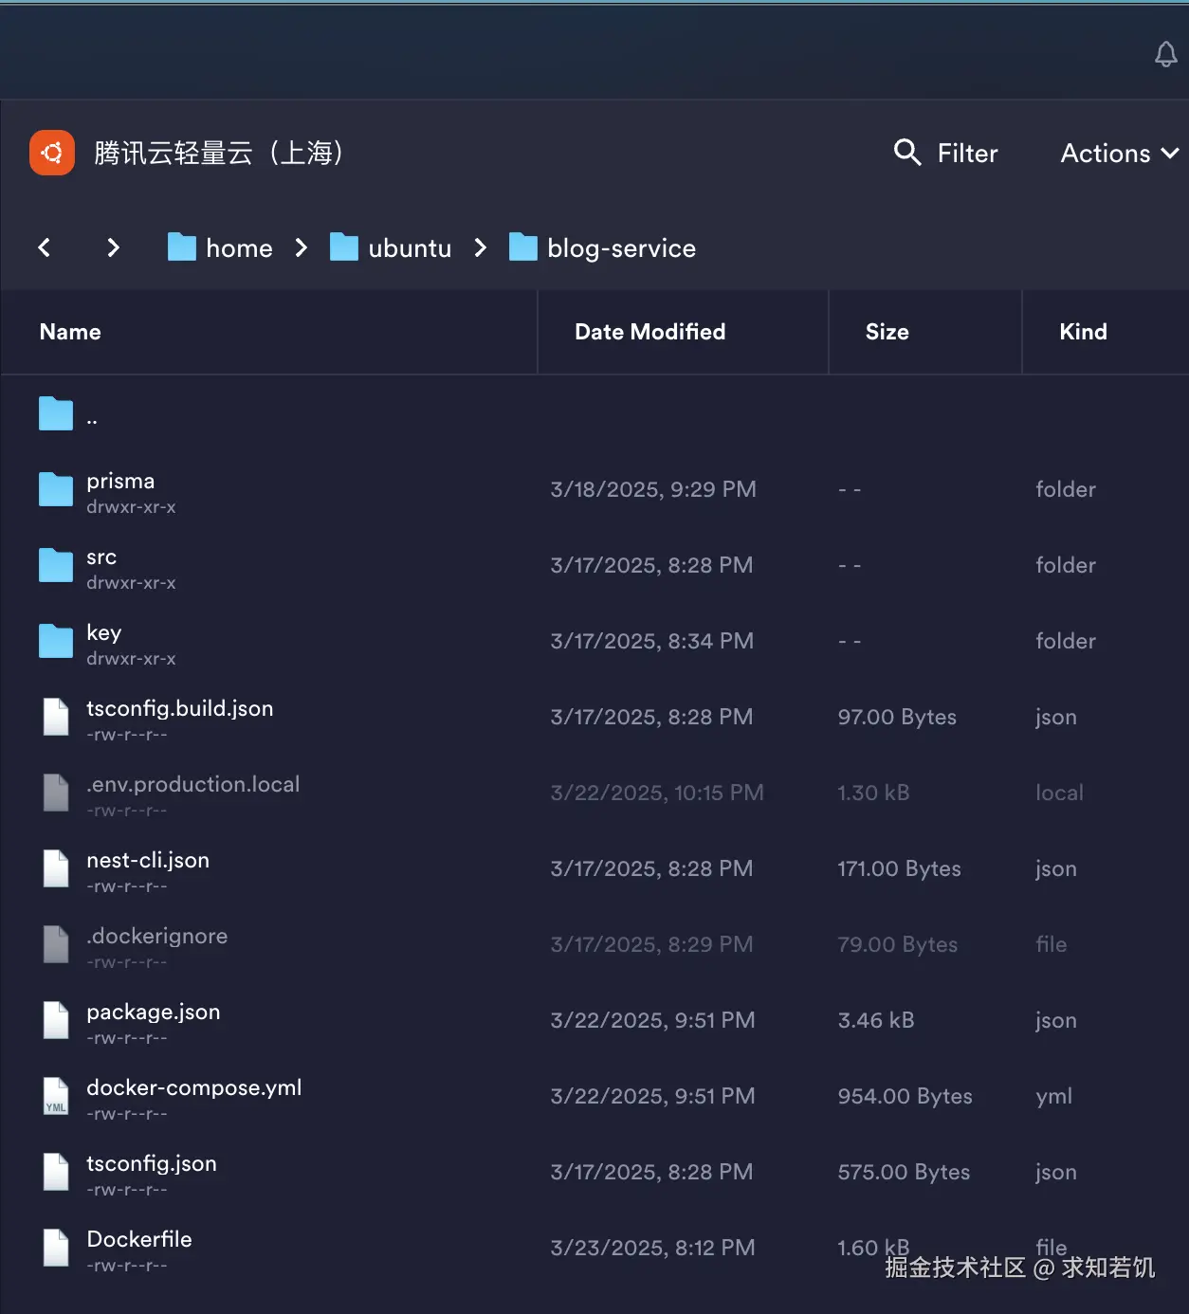Image resolution: width=1189 pixels, height=1314 pixels.
Task: Sort by the Kind column header
Action: click(x=1084, y=332)
